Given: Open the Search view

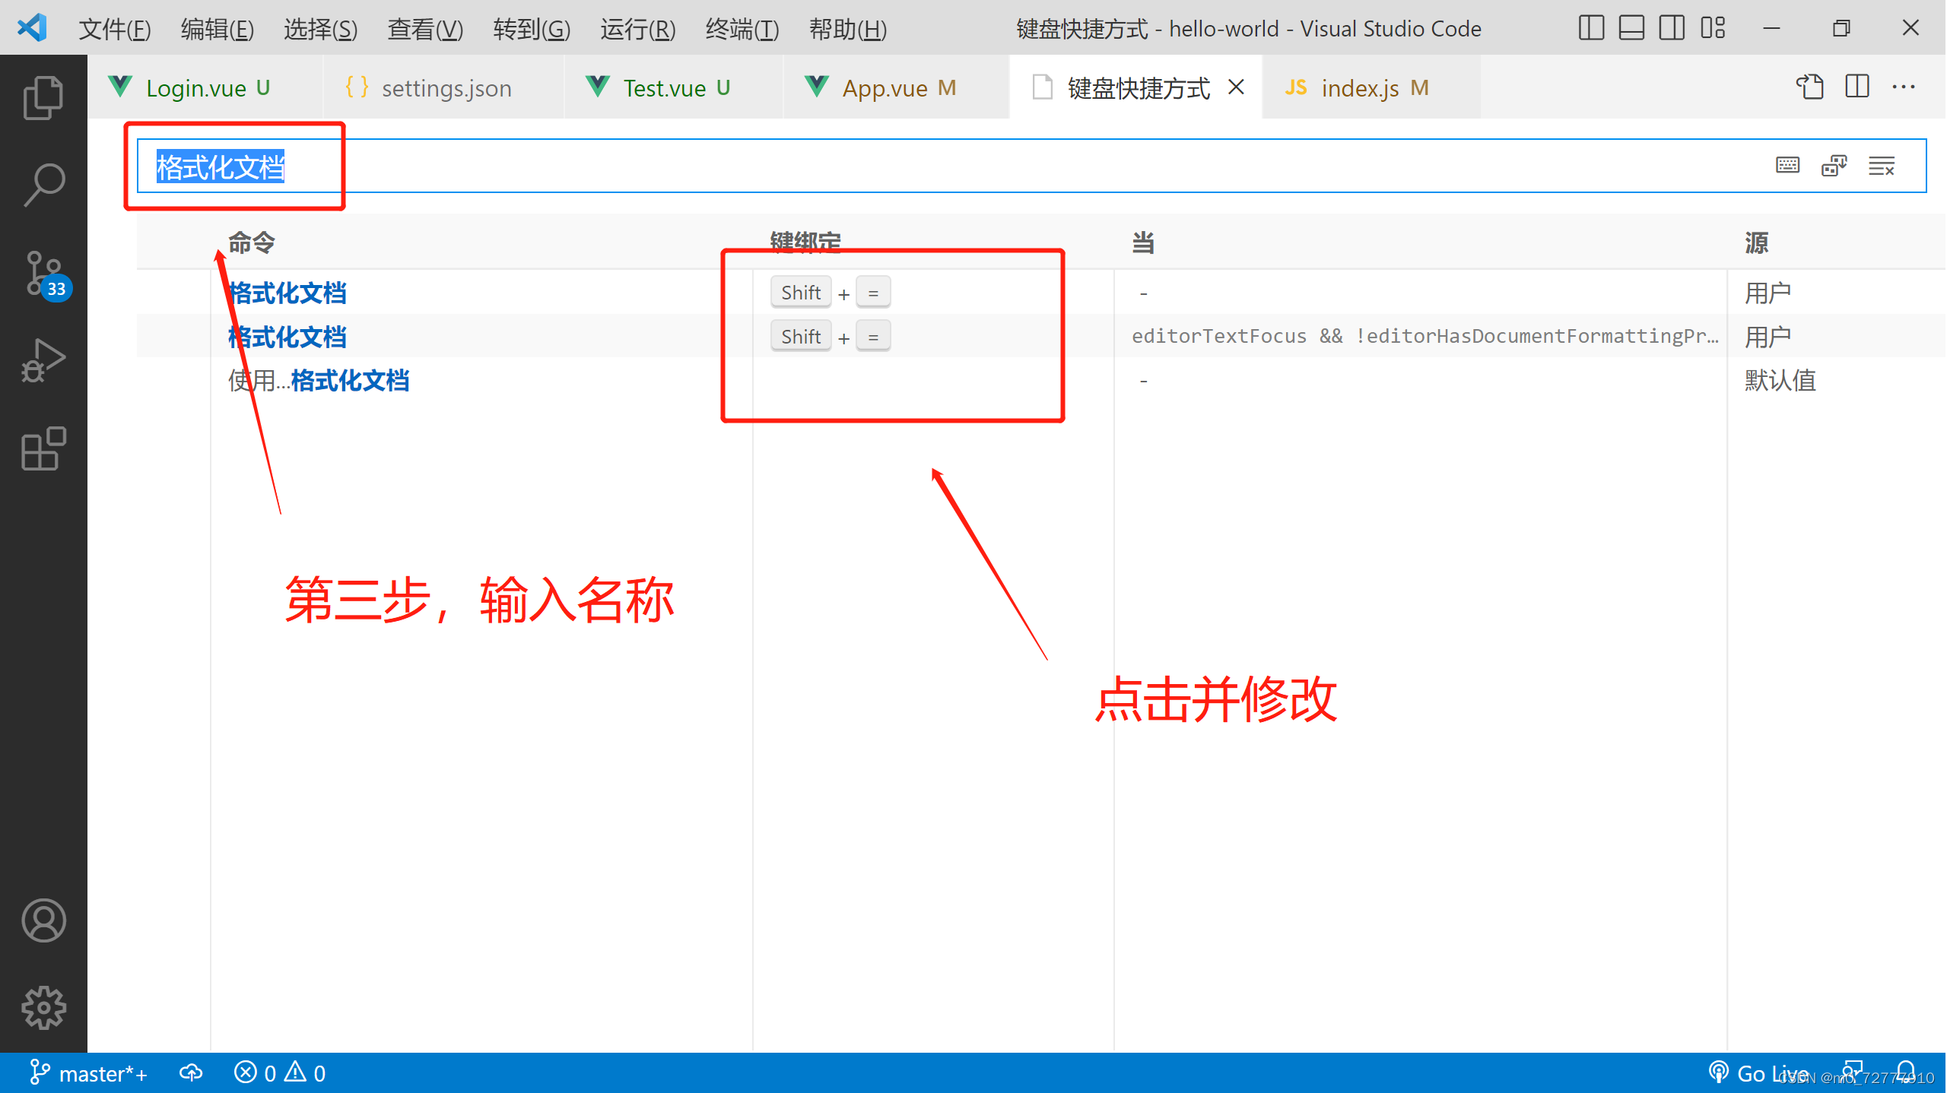Looking at the screenshot, I should (43, 182).
